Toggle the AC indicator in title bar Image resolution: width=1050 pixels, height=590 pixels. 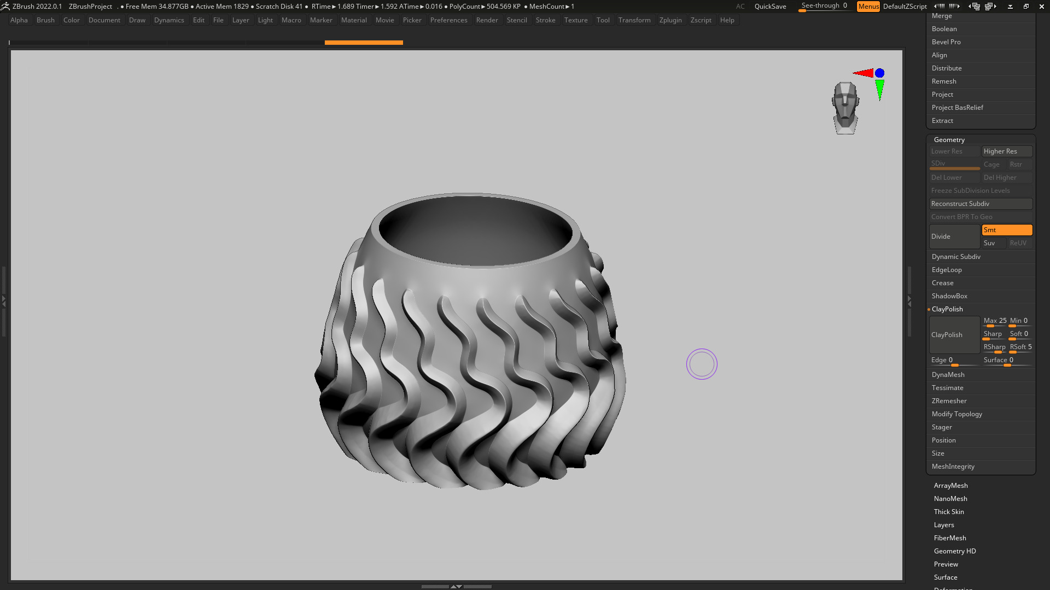click(740, 7)
